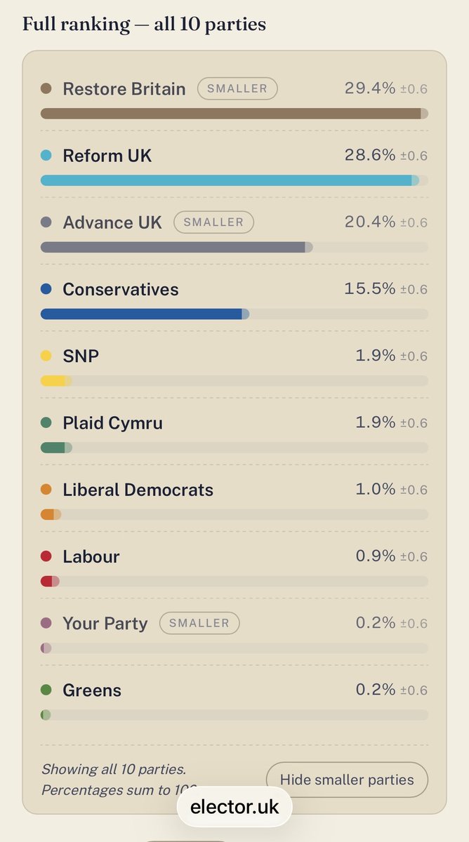
Task: Click the orange Liberal Democrats dot
Action: pyautogui.click(x=46, y=490)
